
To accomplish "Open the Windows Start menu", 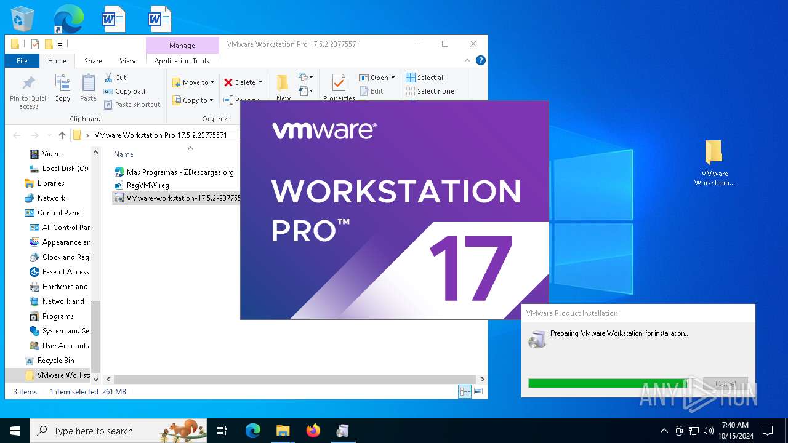I will [x=15, y=431].
